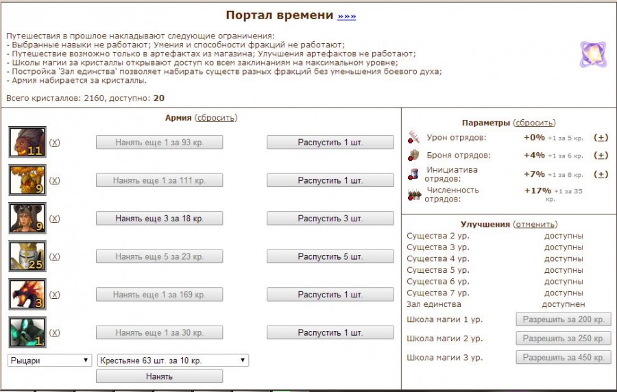
Task: Open the 'Рыцари' faction dropdown
Action: point(49,360)
